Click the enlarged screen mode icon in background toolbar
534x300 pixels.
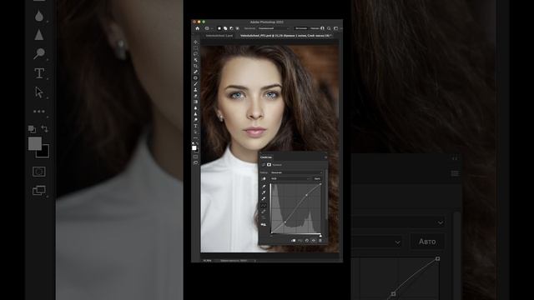[39, 190]
